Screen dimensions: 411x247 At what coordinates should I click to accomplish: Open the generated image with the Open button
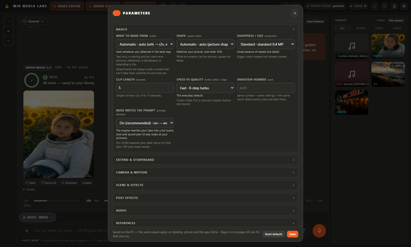[31, 183]
